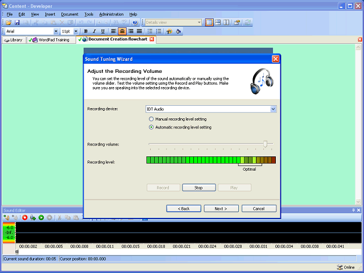Click the microphone tuning icon in Sound Editor

(x=33, y=217)
